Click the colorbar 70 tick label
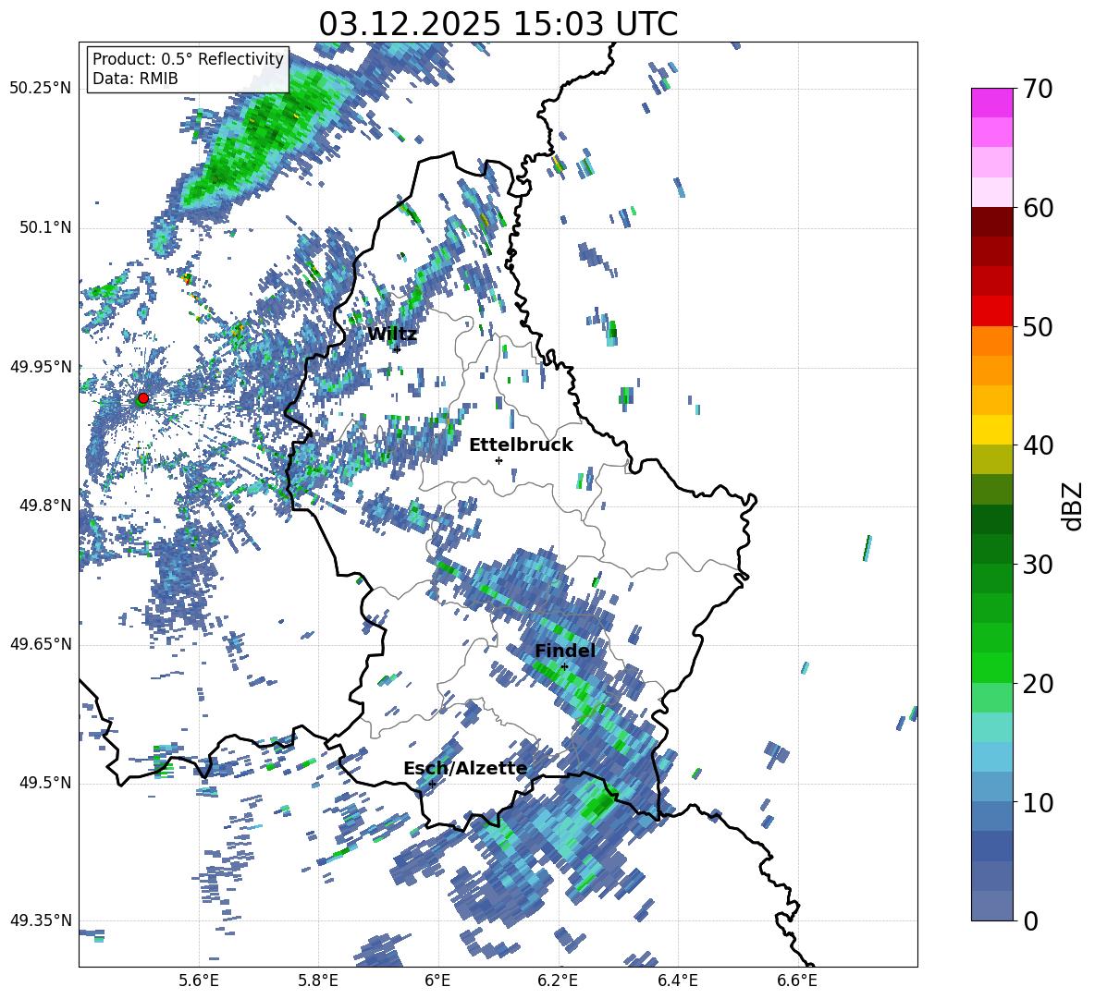This screenshot has width=1095, height=999. click(x=1038, y=89)
